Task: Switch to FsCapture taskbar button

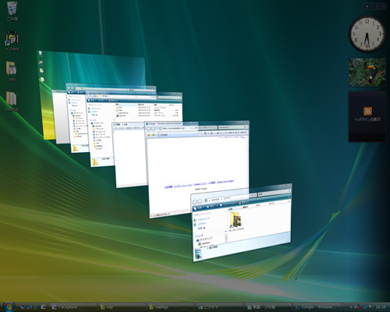Action: click(x=73, y=307)
